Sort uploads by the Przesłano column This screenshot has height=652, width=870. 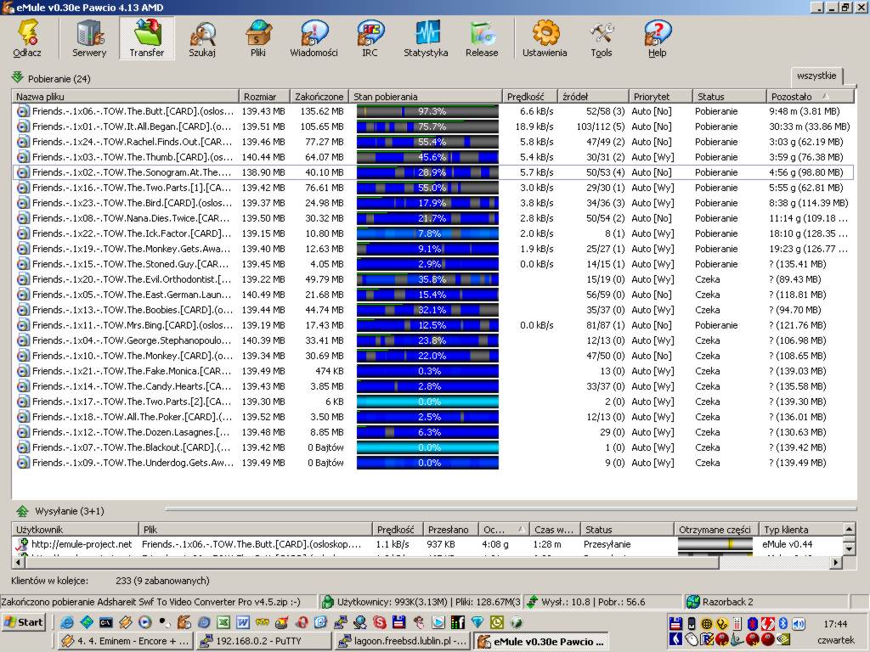tap(451, 530)
